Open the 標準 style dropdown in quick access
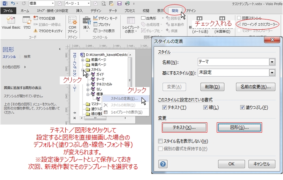The height and width of the screenshot is (180, 283). point(53,3)
